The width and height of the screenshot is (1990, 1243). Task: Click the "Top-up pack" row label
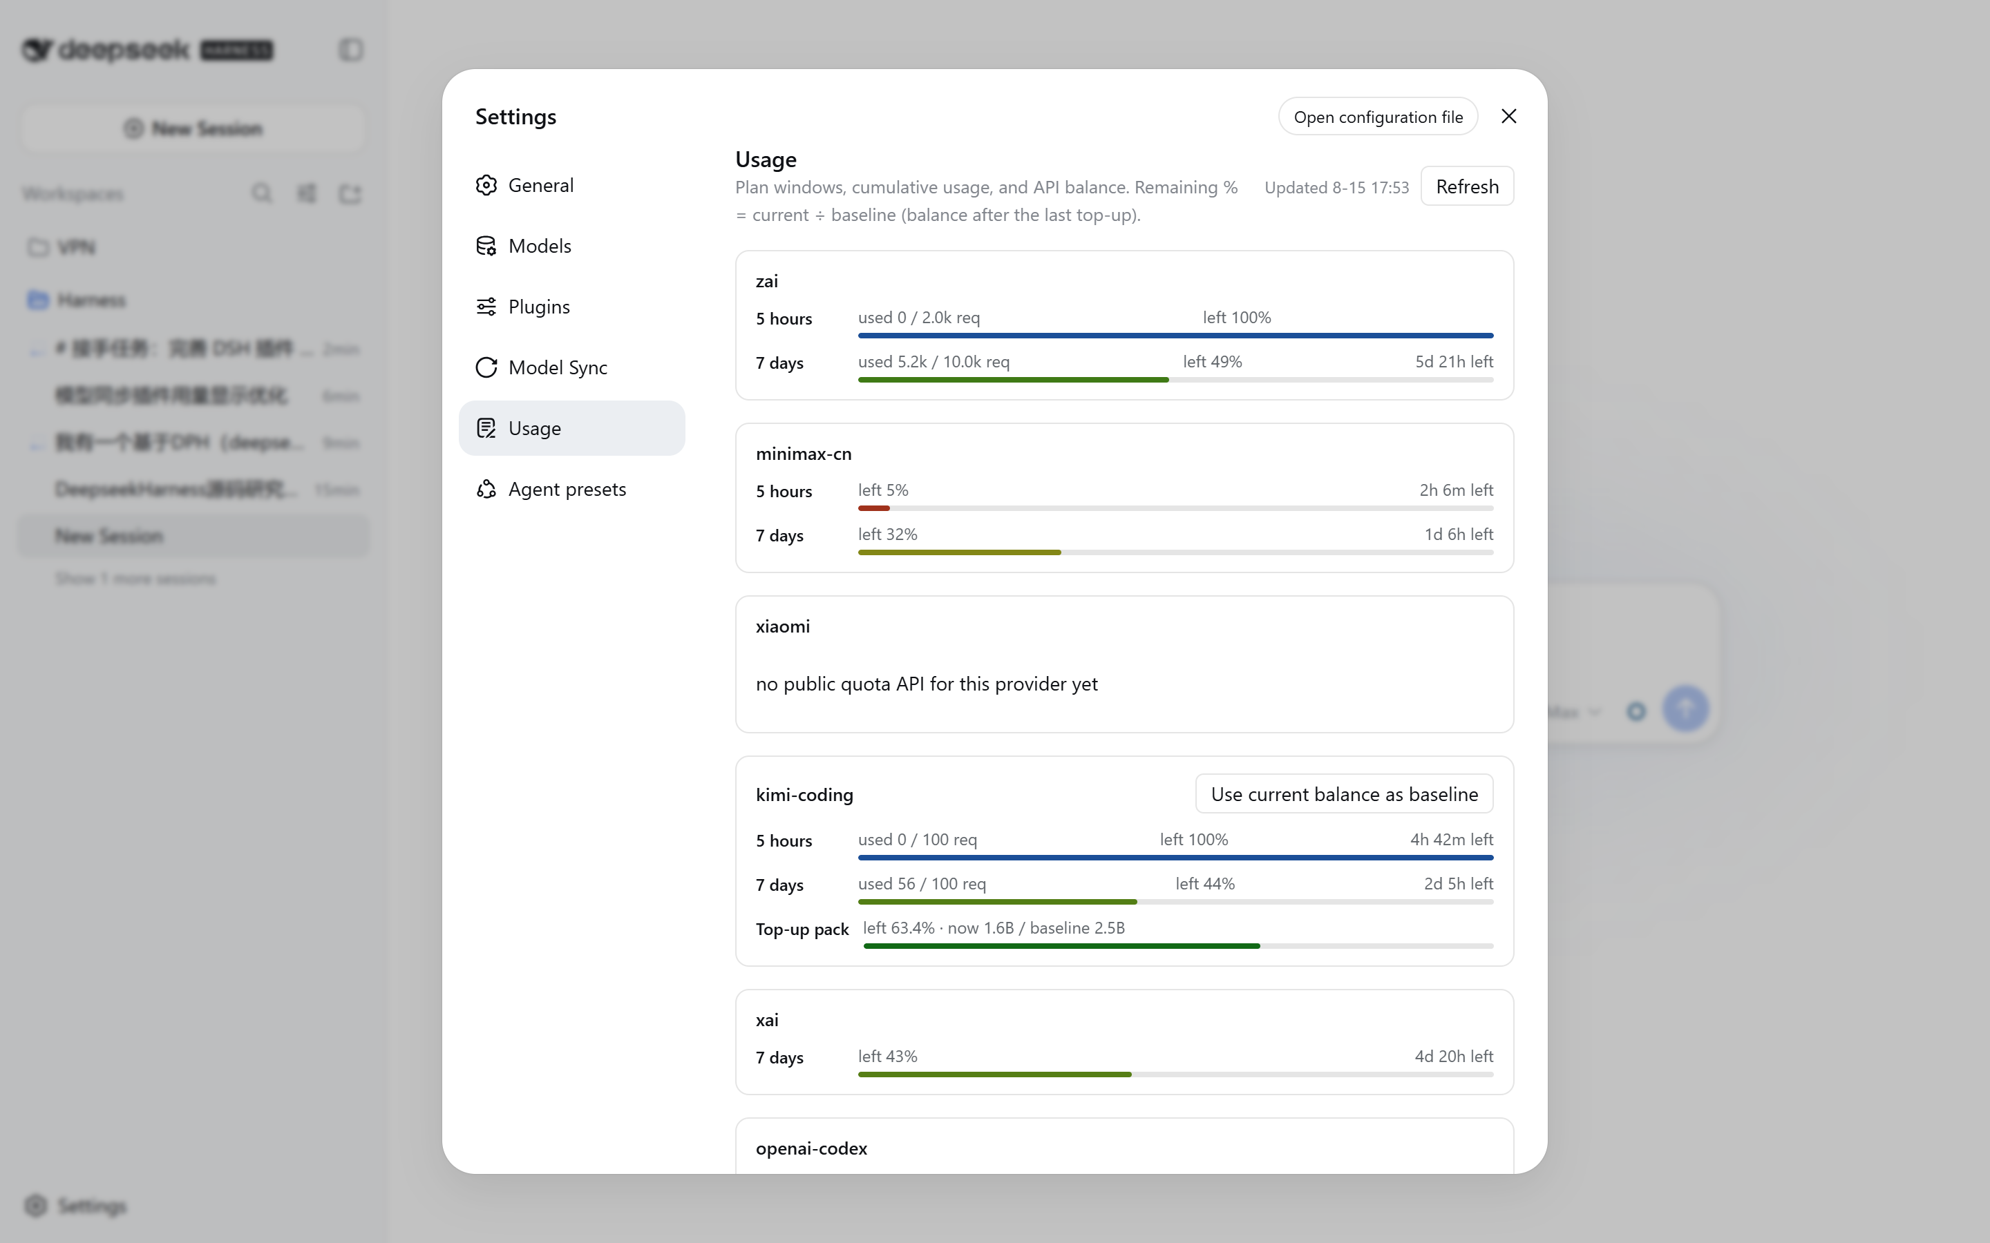click(x=802, y=929)
